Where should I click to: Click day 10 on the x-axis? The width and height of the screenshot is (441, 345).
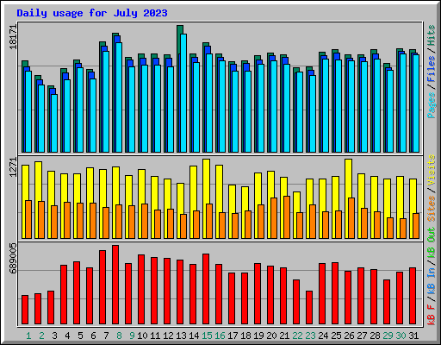[142, 336]
